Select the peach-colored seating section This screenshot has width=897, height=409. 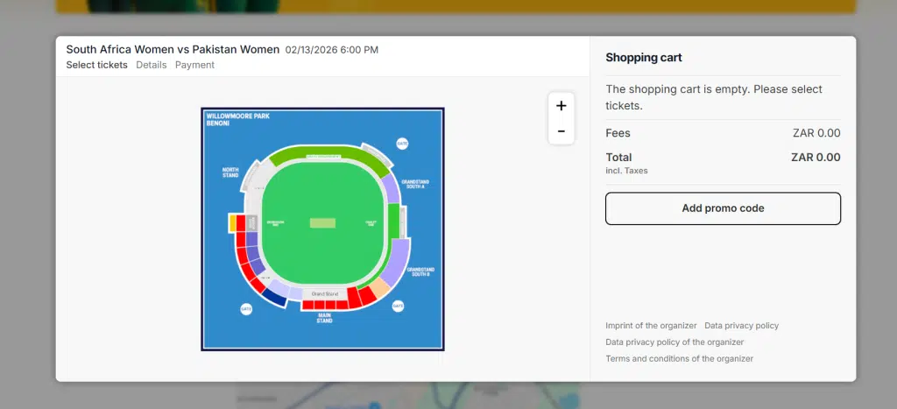380,289
